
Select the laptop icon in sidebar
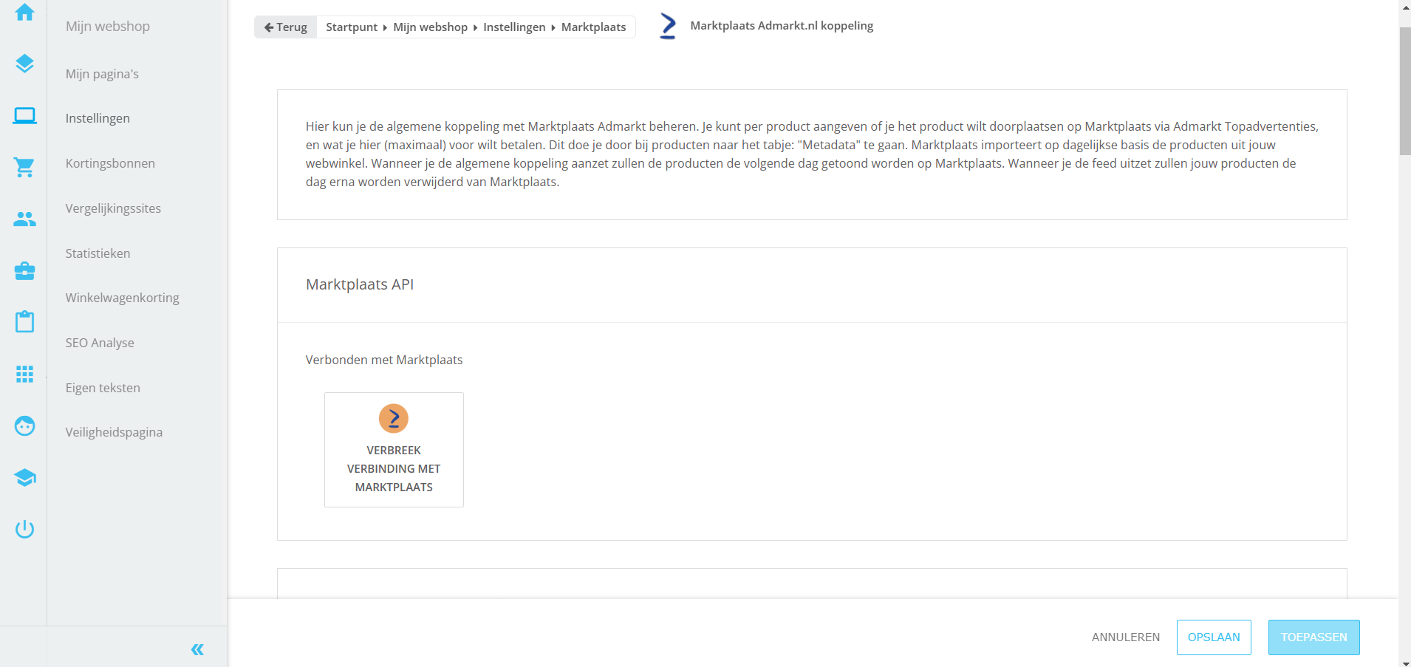[24, 116]
